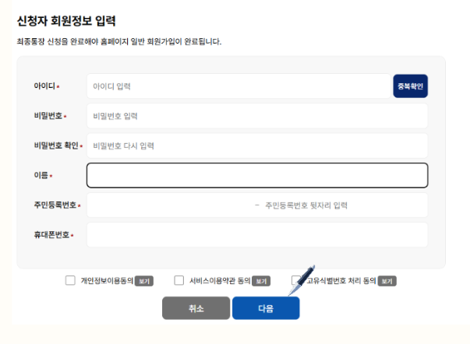Open 보기 next to 개인정보이용동의
The image size is (470, 344).
pyautogui.click(x=144, y=281)
